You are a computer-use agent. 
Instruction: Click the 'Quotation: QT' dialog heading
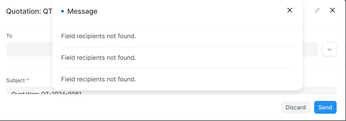pos(29,11)
